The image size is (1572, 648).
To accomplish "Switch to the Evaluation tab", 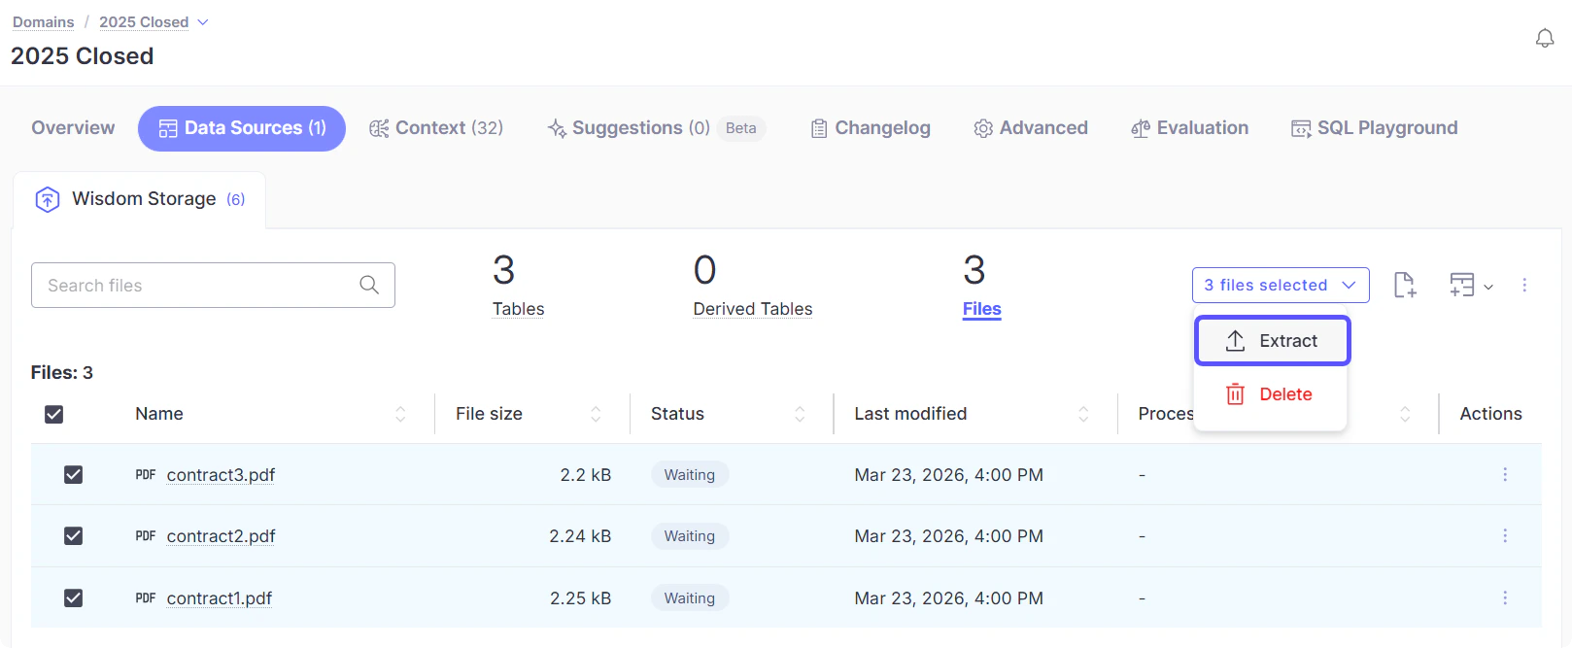I will click(x=1190, y=128).
